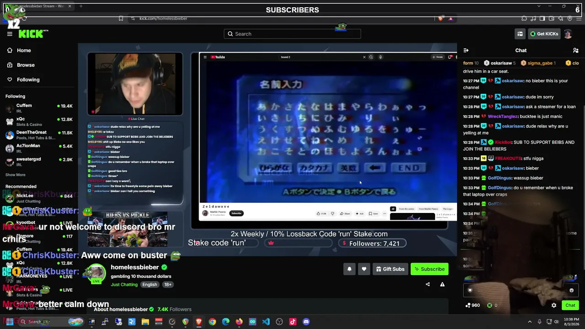Screen dimensions: 585x329
Task: Open the emoji picker in chat input
Action: click(571, 290)
